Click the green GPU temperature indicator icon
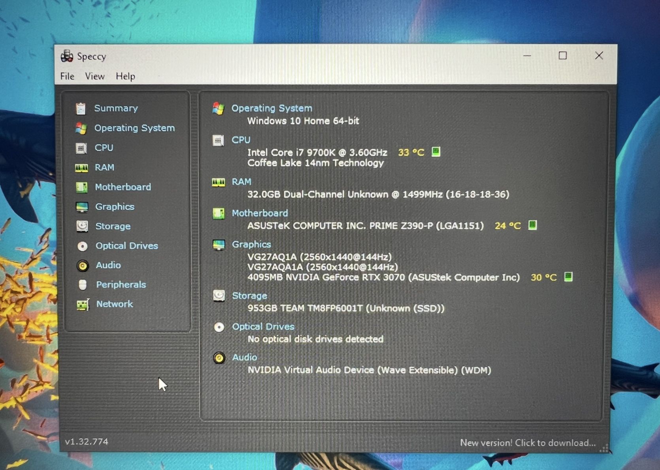 [568, 277]
